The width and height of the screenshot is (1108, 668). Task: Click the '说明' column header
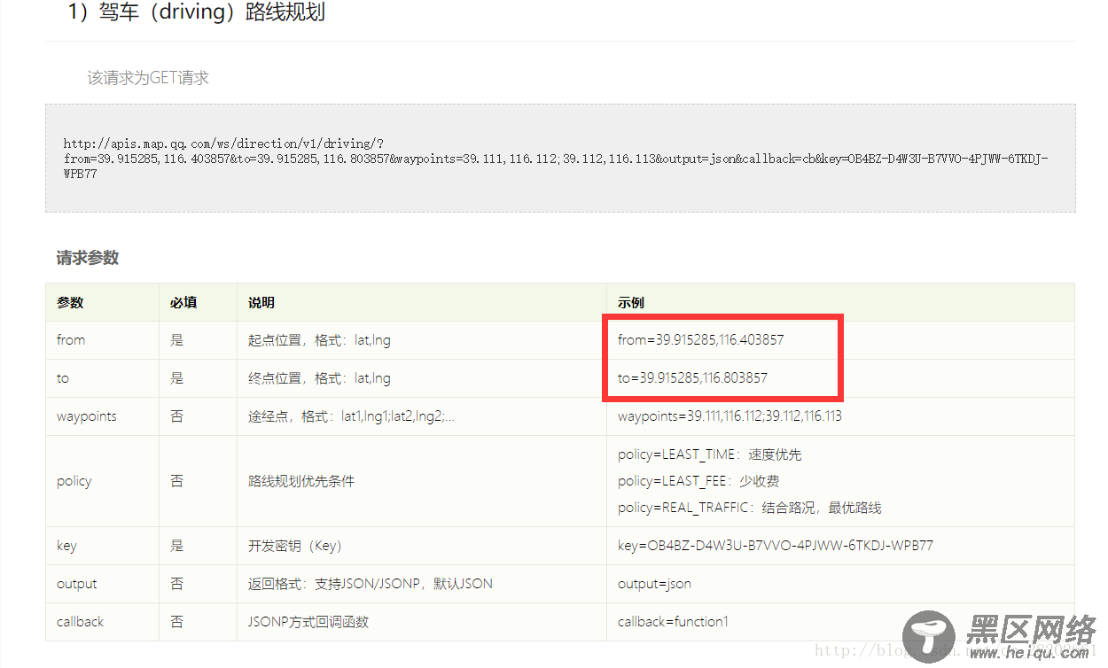pos(261,303)
